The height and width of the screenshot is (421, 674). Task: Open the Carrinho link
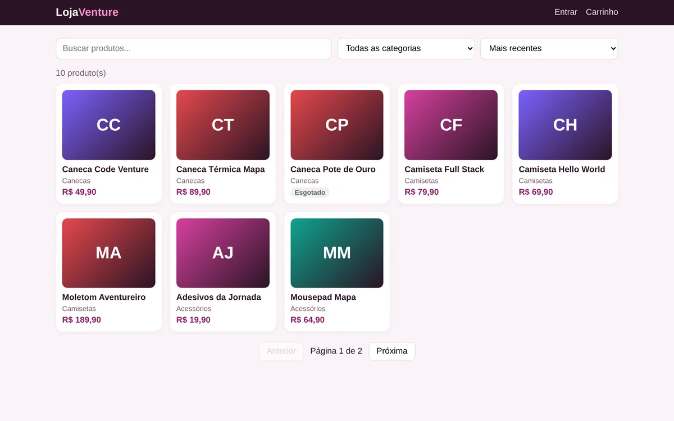click(602, 12)
